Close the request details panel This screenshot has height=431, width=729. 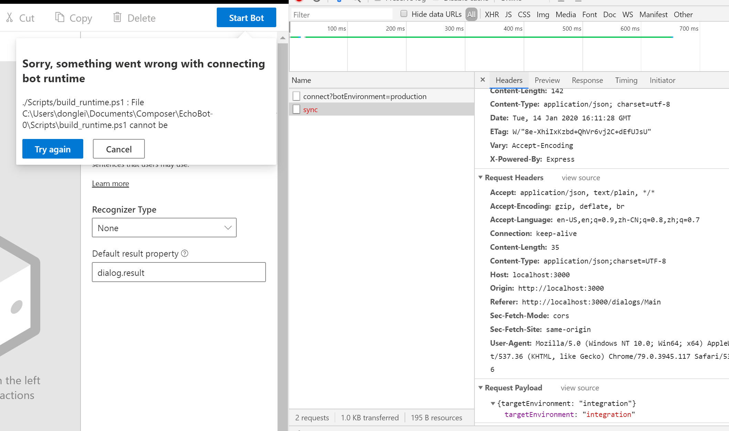483,80
